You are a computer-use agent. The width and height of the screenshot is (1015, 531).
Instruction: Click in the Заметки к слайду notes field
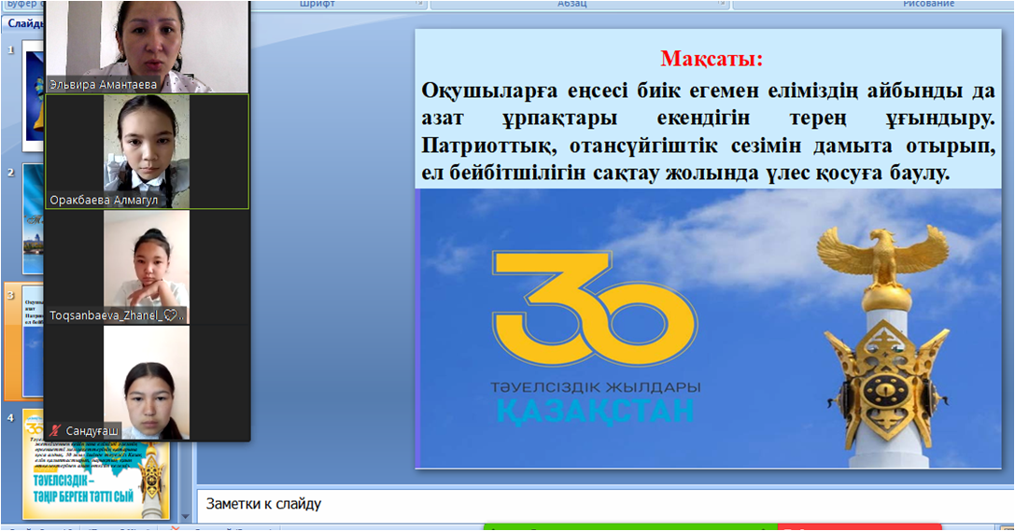pos(598,504)
